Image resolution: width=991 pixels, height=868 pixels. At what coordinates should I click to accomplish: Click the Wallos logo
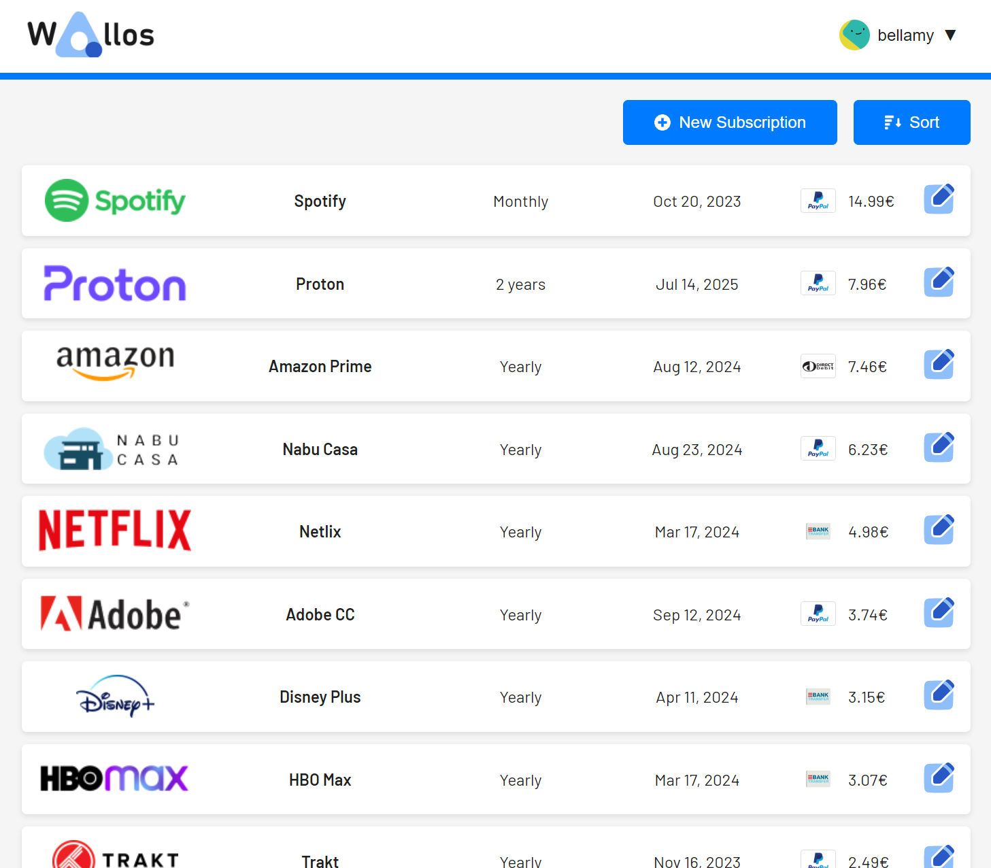coord(90,34)
